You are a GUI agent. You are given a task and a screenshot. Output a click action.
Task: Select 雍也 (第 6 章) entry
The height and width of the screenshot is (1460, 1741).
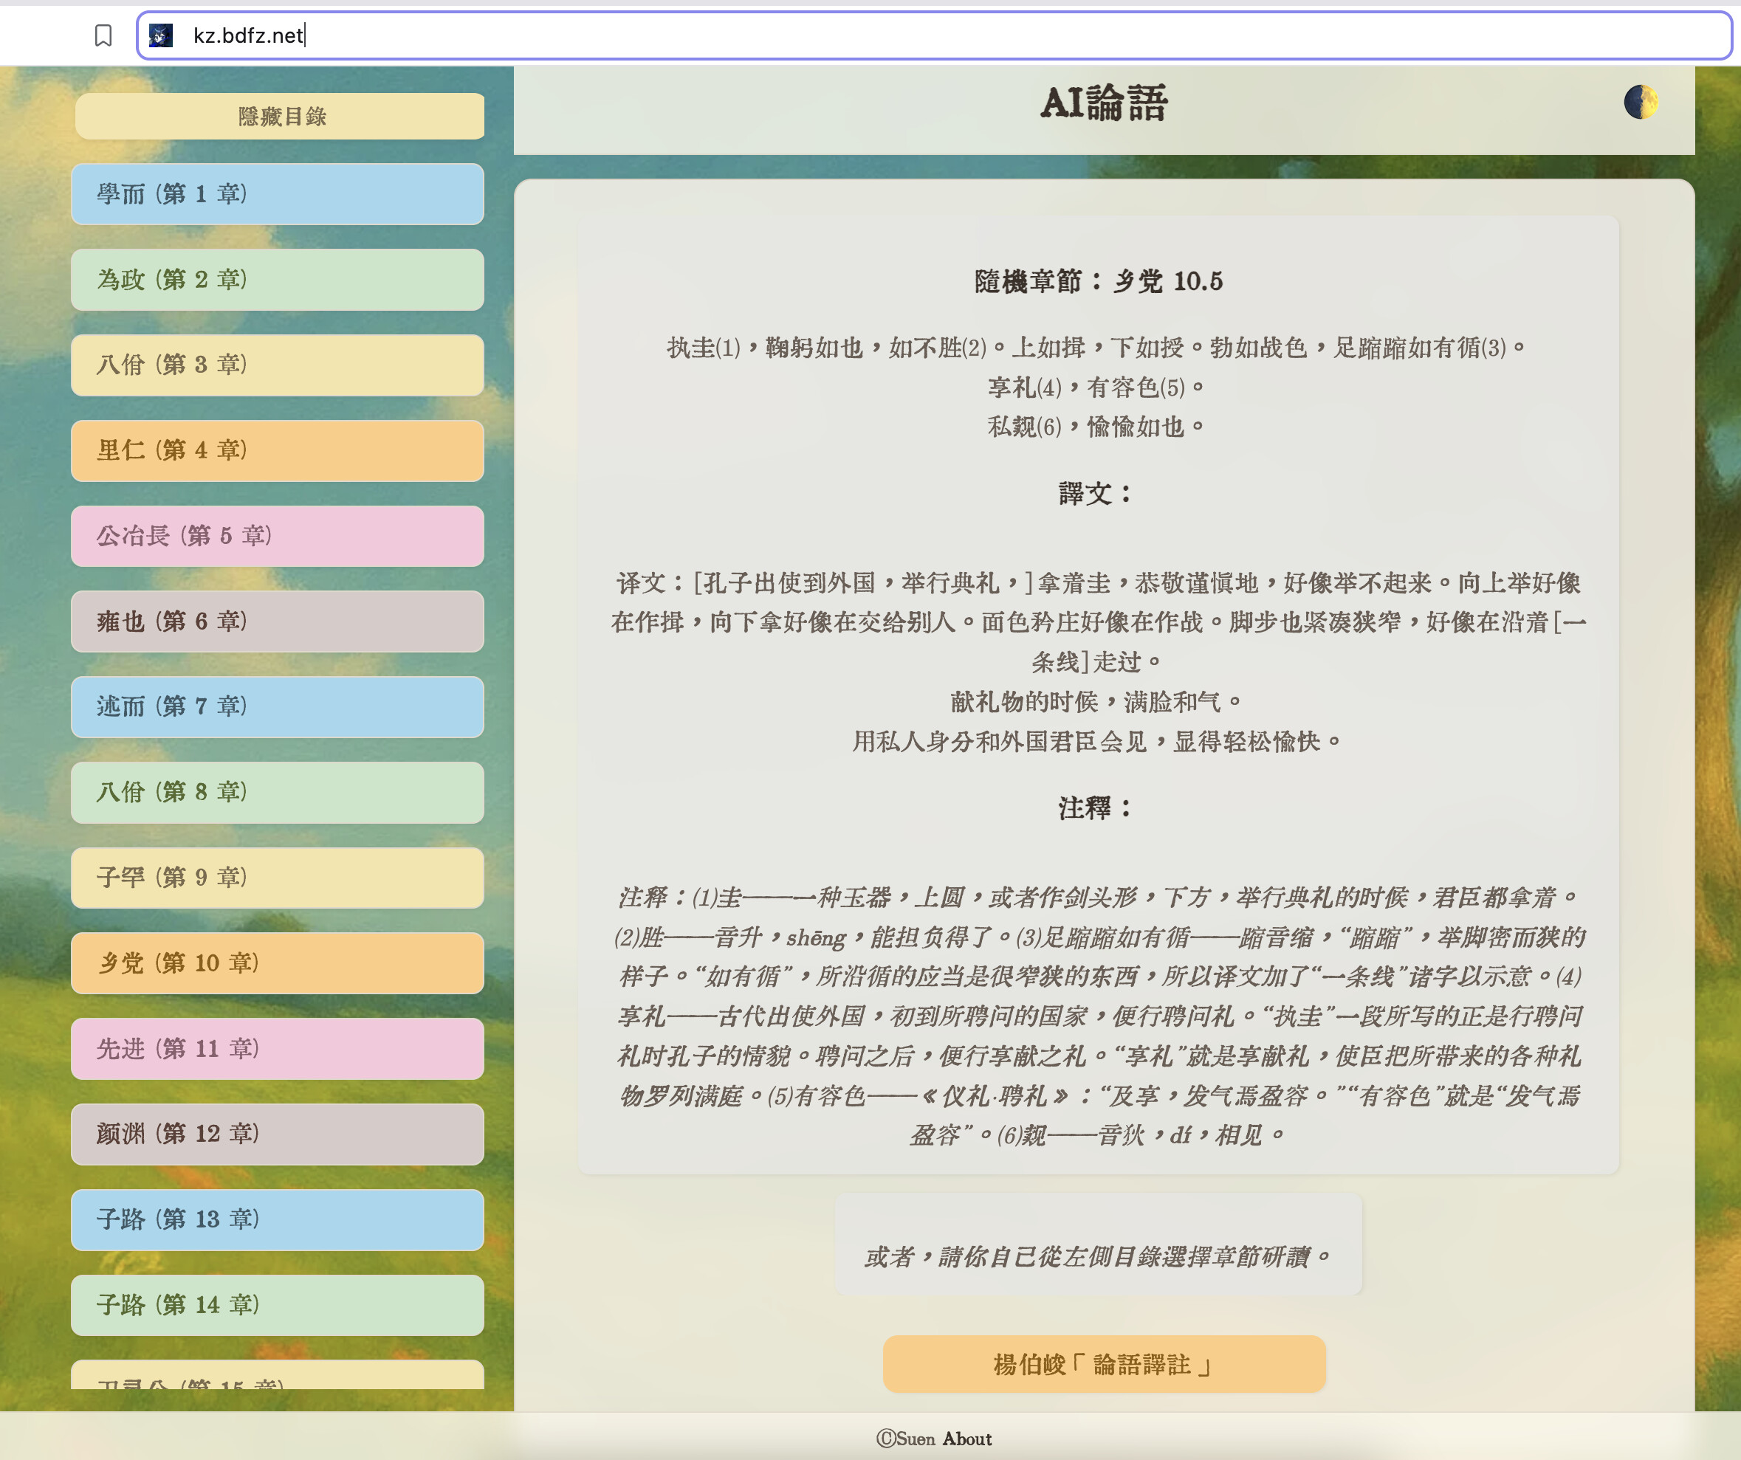pyautogui.click(x=277, y=621)
